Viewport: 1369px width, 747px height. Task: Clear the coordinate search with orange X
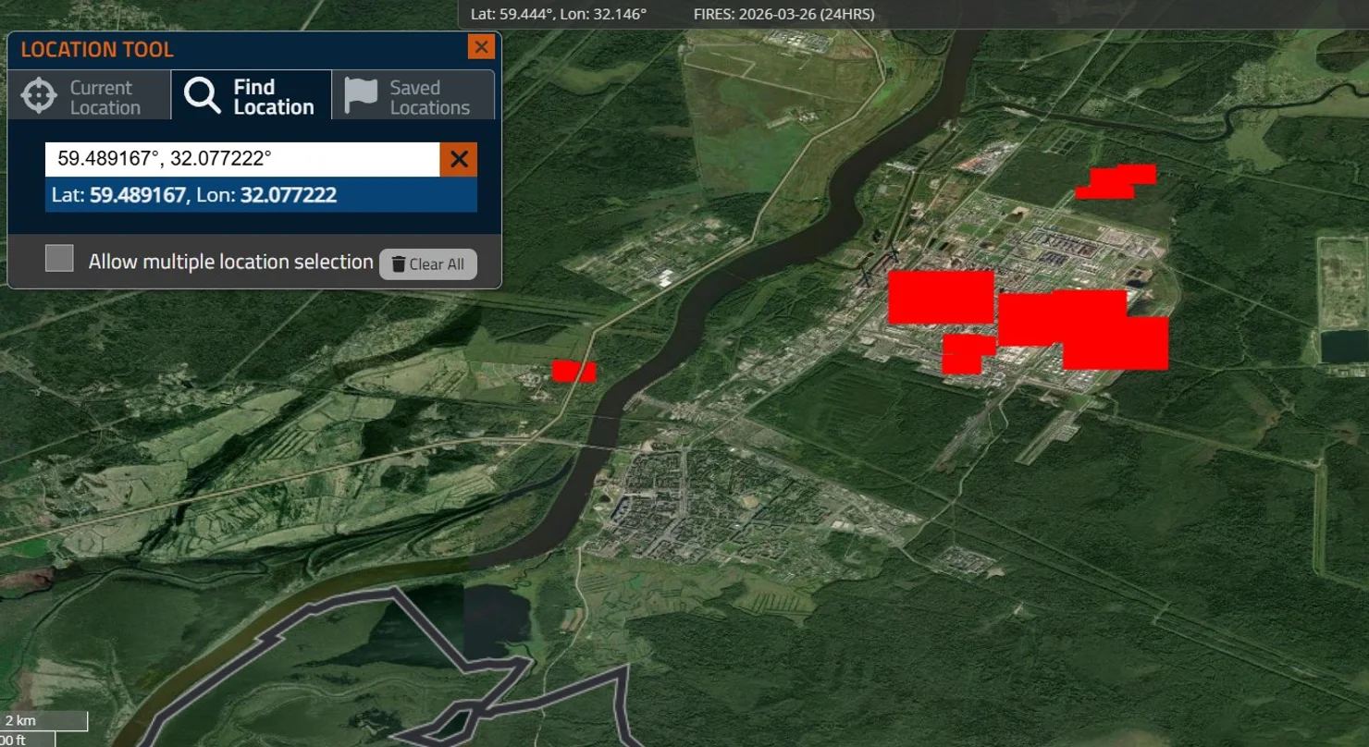(x=458, y=159)
